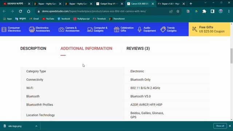Click the Free Gifts magic wand icon

pyautogui.click(x=194, y=29)
